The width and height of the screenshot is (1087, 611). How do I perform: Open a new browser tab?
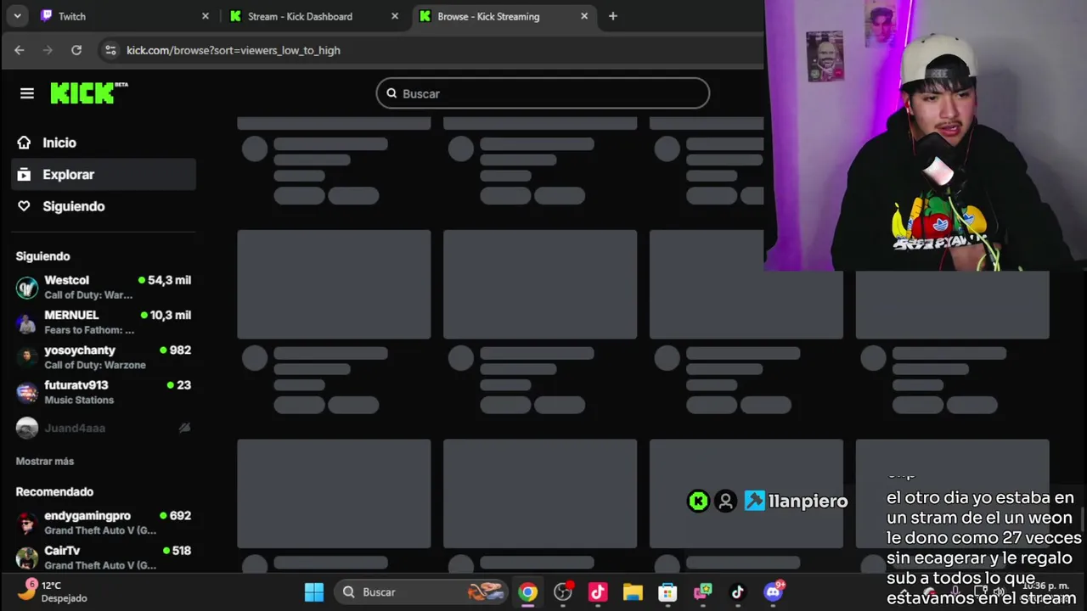pos(613,16)
